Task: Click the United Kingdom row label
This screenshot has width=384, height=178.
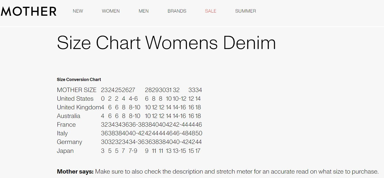Action: 79,107
